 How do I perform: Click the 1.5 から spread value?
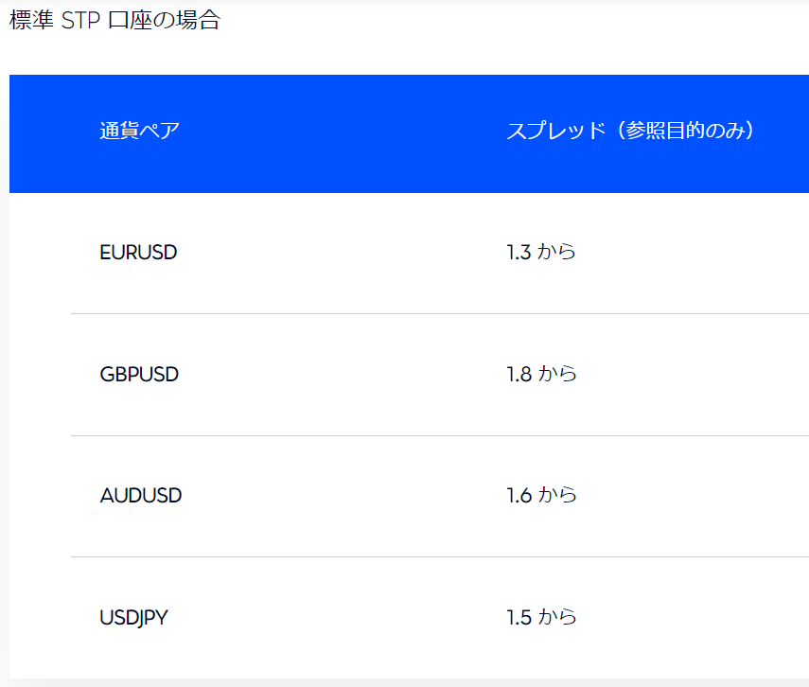(x=540, y=618)
